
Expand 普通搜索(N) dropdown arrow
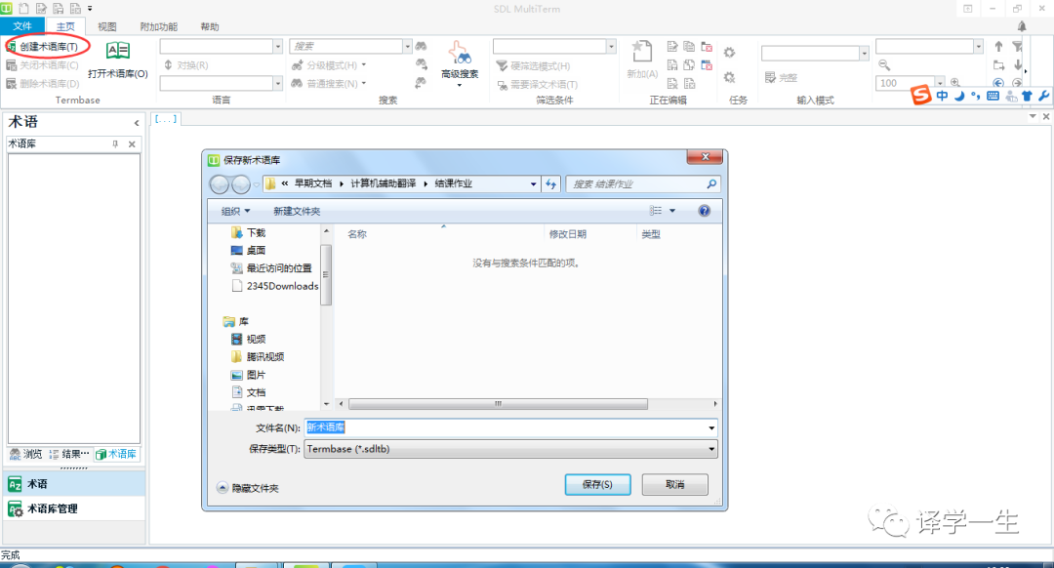tap(364, 83)
